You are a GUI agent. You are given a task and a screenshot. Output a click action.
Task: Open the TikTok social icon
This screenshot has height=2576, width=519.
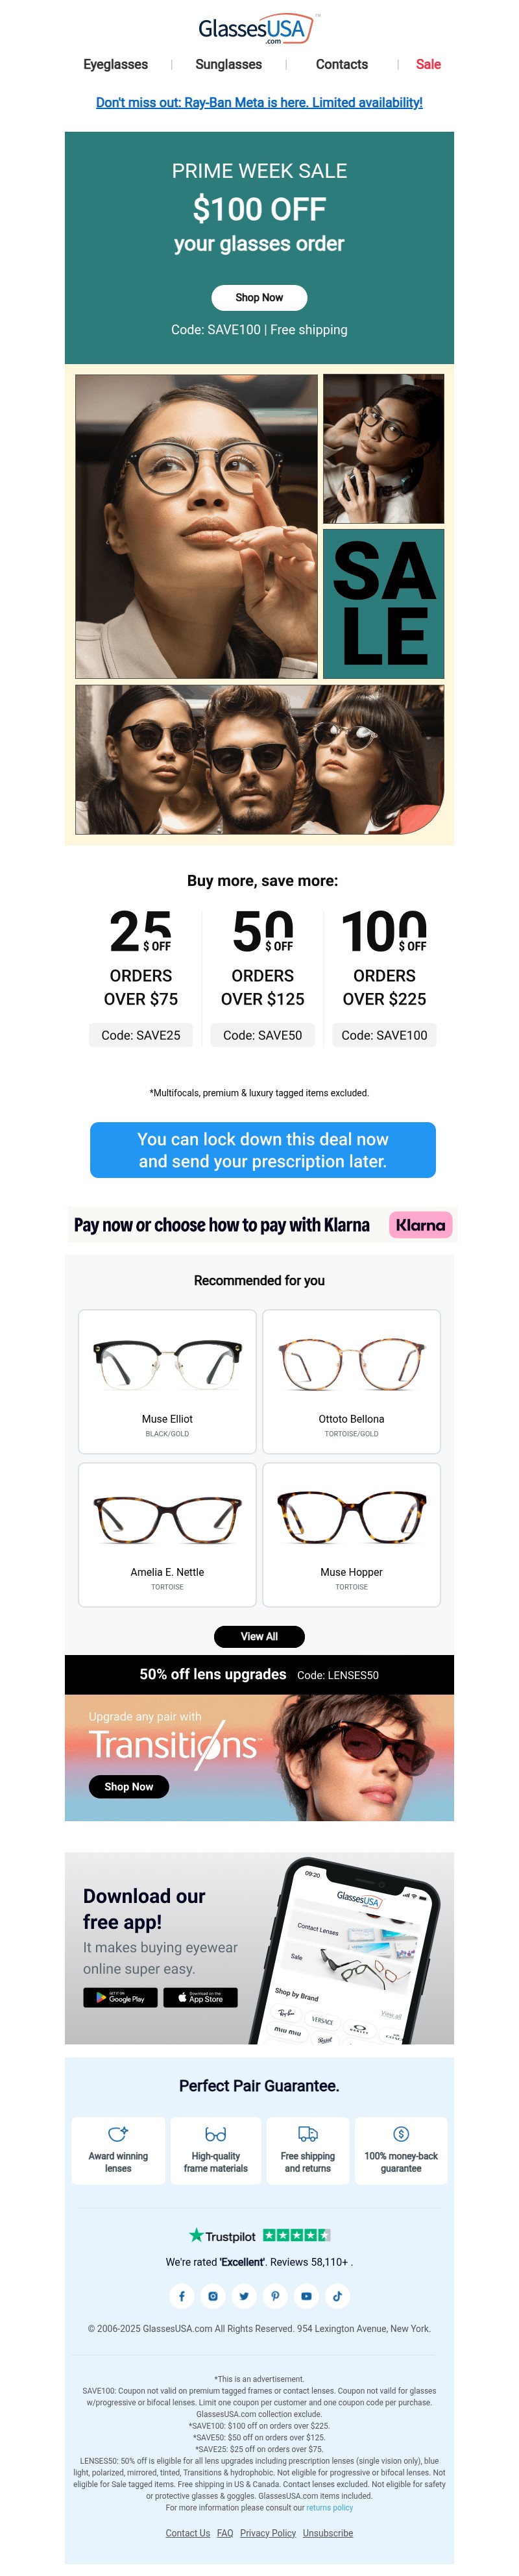coord(337,2296)
